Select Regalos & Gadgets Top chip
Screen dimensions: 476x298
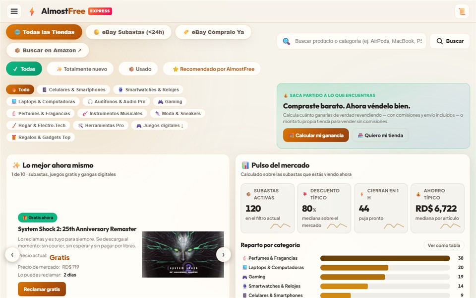pyautogui.click(x=41, y=137)
